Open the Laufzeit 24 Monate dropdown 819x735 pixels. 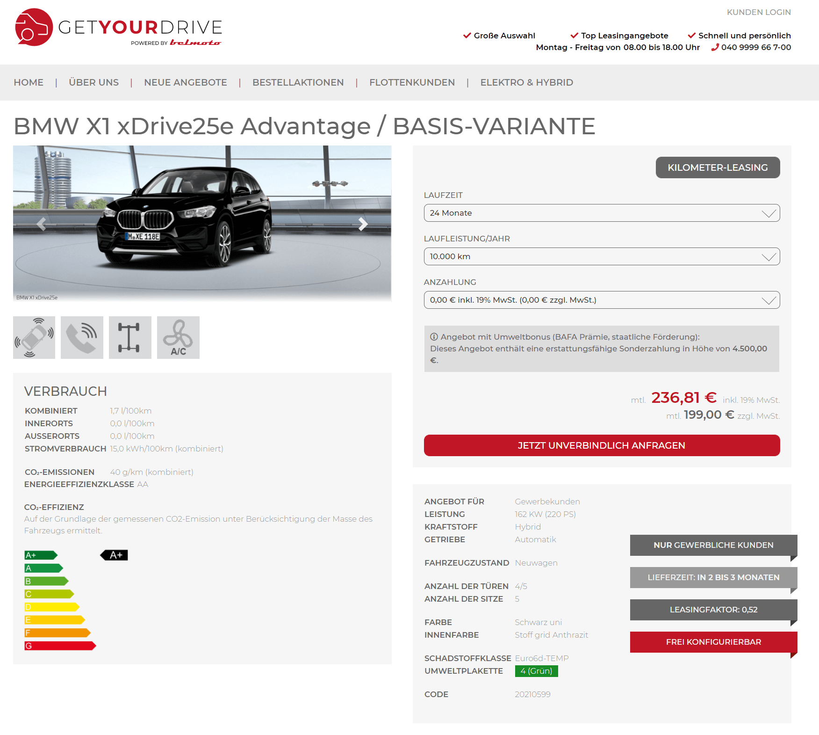[x=602, y=213]
